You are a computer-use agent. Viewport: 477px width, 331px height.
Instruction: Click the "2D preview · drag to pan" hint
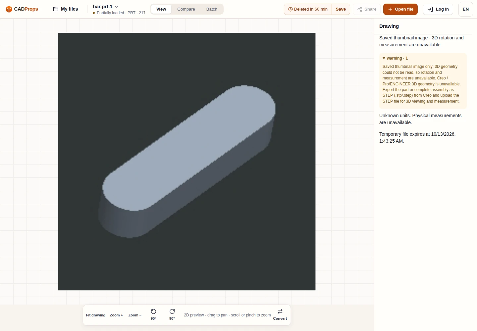point(227,315)
